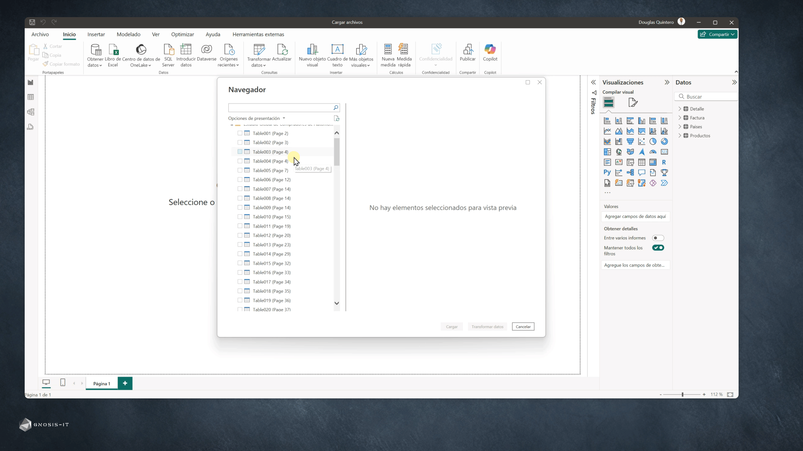Viewport: 803px width, 451px height.
Task: Expand the Factura table
Action: point(680,118)
